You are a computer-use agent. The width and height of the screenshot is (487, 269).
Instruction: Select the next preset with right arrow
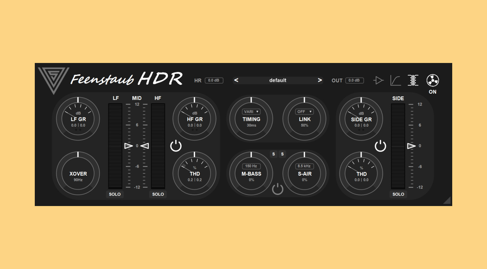point(320,80)
